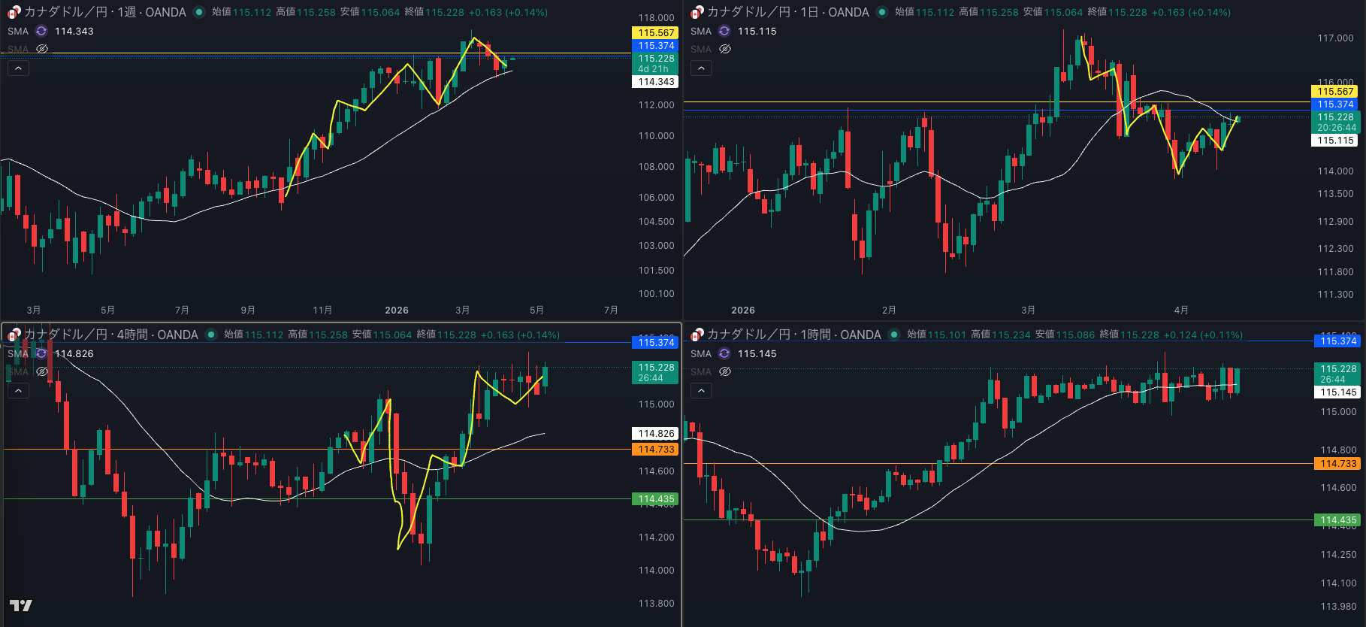Click the yellow 115.567 price label on weekly chart
The image size is (1366, 627).
click(655, 33)
